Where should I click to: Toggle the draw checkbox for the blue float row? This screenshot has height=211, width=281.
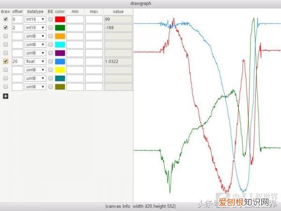[x=6, y=61]
